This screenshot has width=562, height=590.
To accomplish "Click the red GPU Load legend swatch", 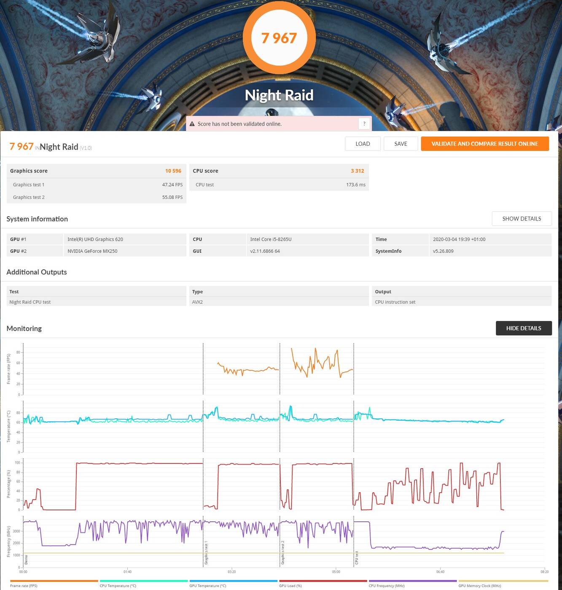I will (x=323, y=581).
